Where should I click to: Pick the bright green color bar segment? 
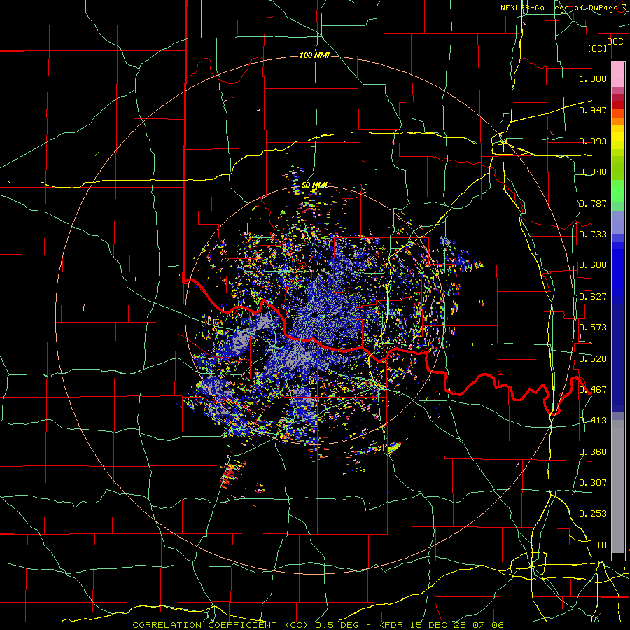tap(618, 191)
